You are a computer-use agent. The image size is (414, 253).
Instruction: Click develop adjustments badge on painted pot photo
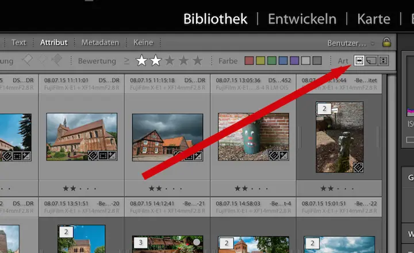tap(284, 156)
